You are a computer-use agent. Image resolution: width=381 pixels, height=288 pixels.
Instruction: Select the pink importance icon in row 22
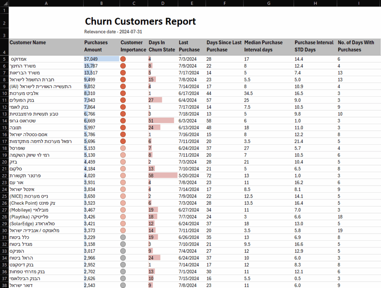123,176
